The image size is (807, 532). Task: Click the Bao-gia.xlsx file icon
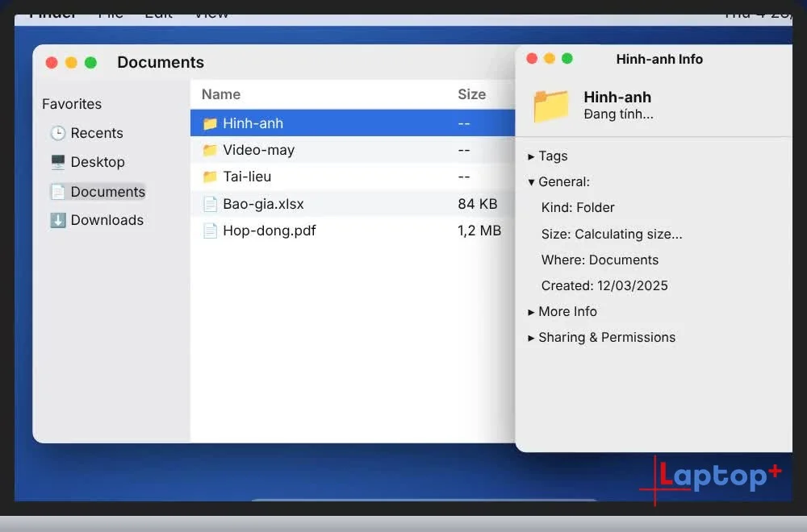(x=210, y=204)
